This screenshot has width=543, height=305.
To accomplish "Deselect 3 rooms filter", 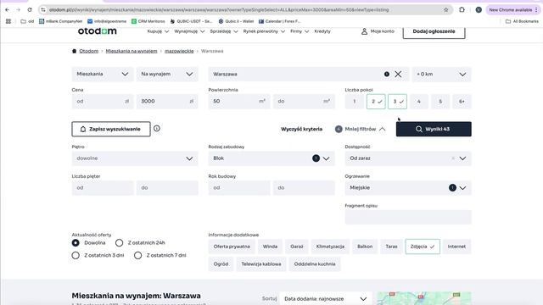I will (x=397, y=102).
